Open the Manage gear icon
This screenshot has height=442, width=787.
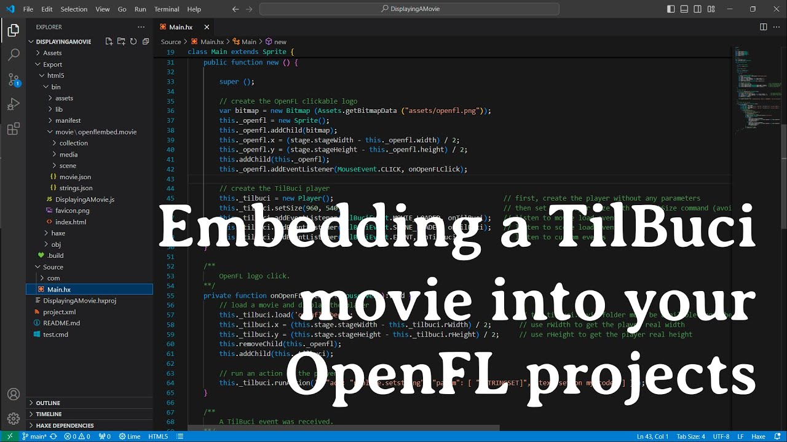[x=14, y=419]
